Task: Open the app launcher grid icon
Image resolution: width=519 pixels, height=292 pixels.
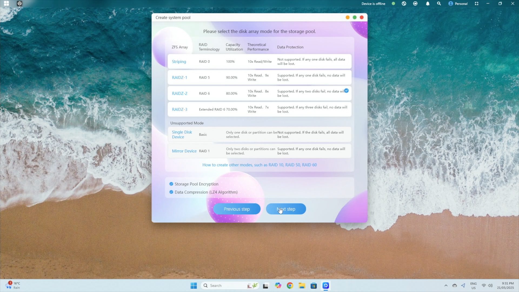Action: [6, 4]
